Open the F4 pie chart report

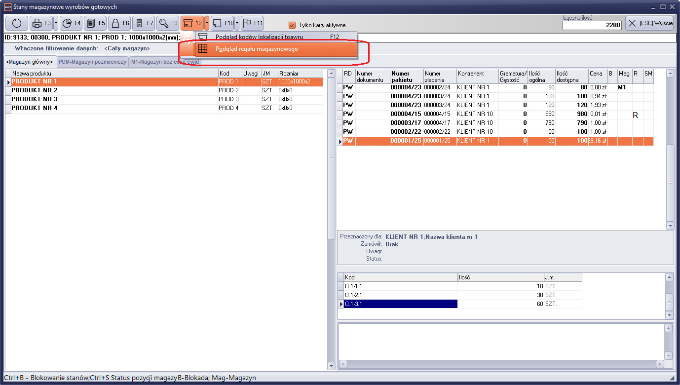(x=72, y=23)
